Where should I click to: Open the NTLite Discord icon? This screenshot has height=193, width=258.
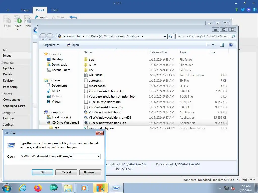click(x=249, y=10)
